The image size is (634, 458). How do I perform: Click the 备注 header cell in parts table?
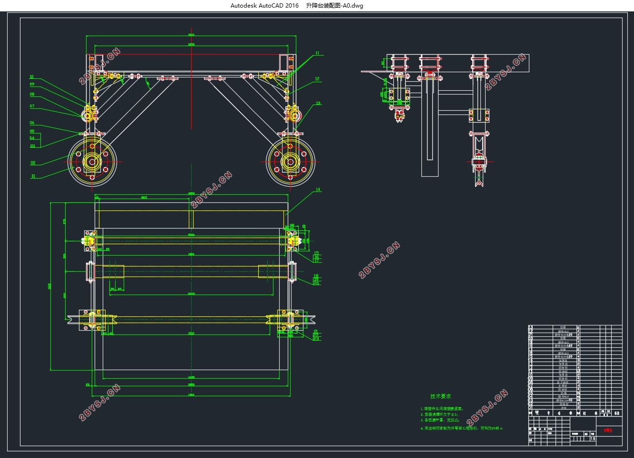click(x=617, y=413)
